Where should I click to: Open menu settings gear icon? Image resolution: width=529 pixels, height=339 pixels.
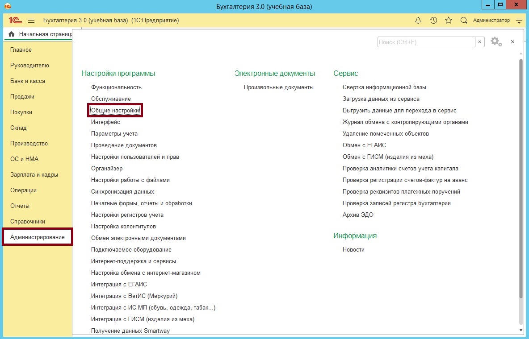pyautogui.click(x=494, y=41)
